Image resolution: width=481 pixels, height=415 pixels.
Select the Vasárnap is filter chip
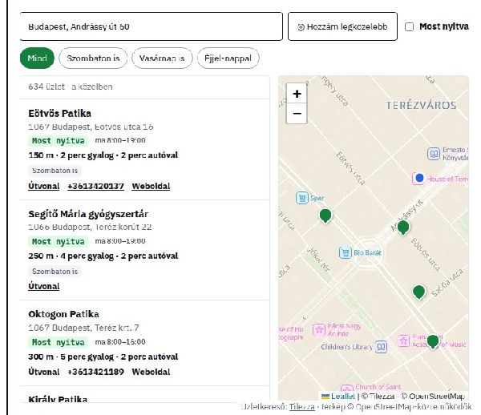pyautogui.click(x=162, y=58)
